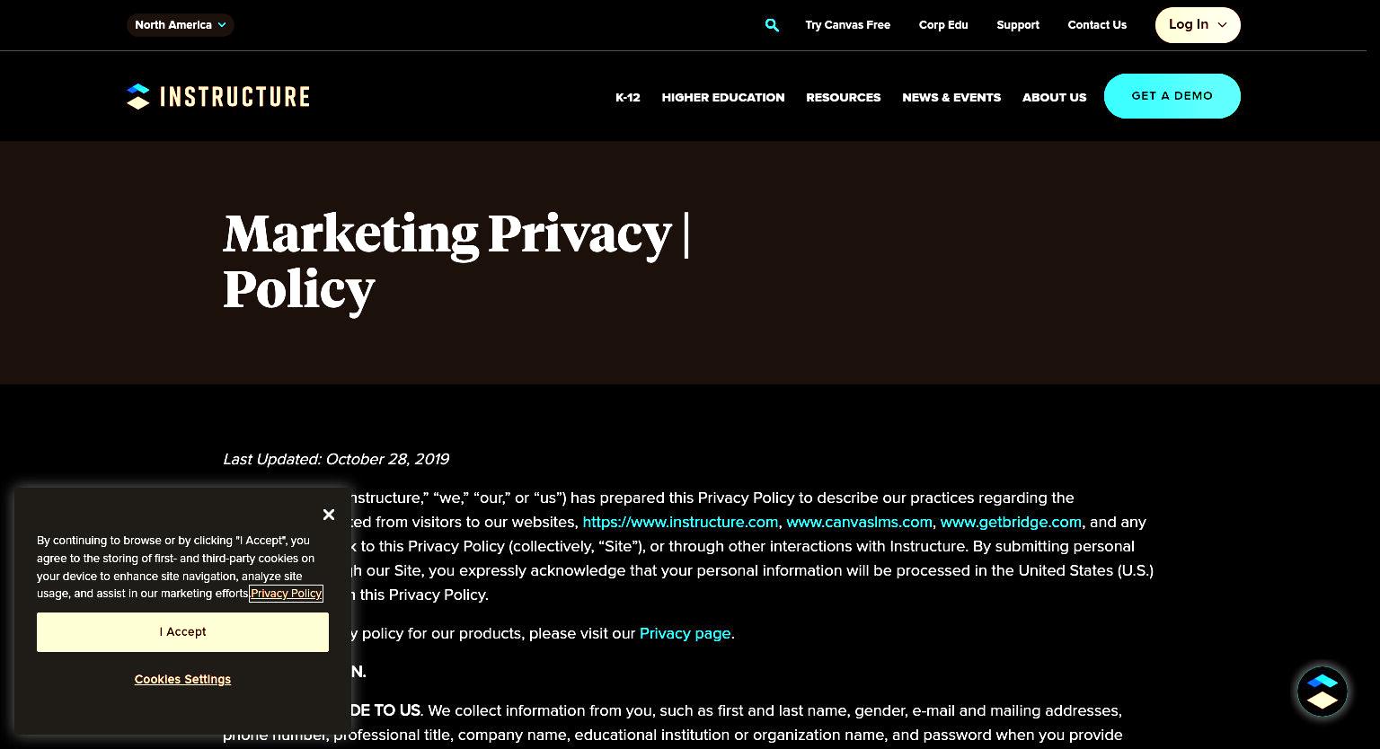Visit the www.canvaslms.com link
The height and width of the screenshot is (749, 1380).
click(859, 522)
